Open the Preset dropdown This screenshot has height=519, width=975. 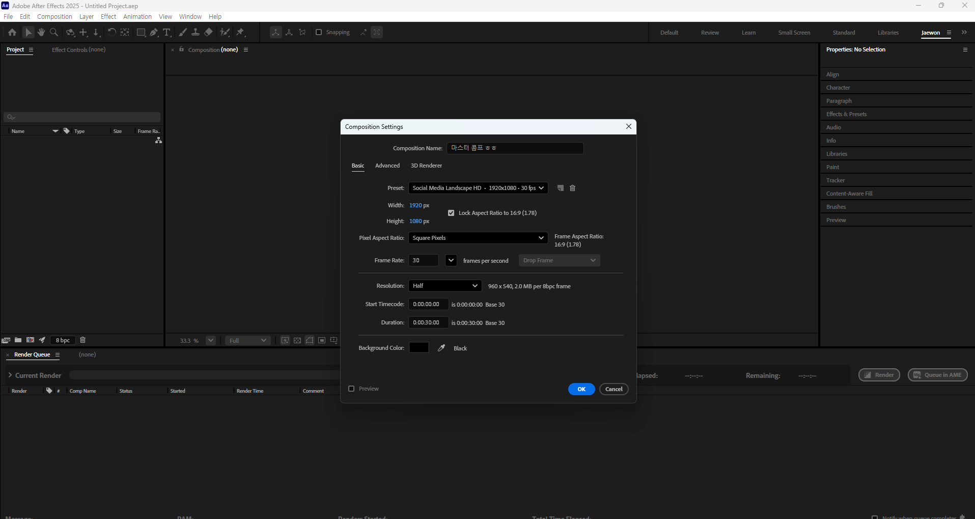478,188
